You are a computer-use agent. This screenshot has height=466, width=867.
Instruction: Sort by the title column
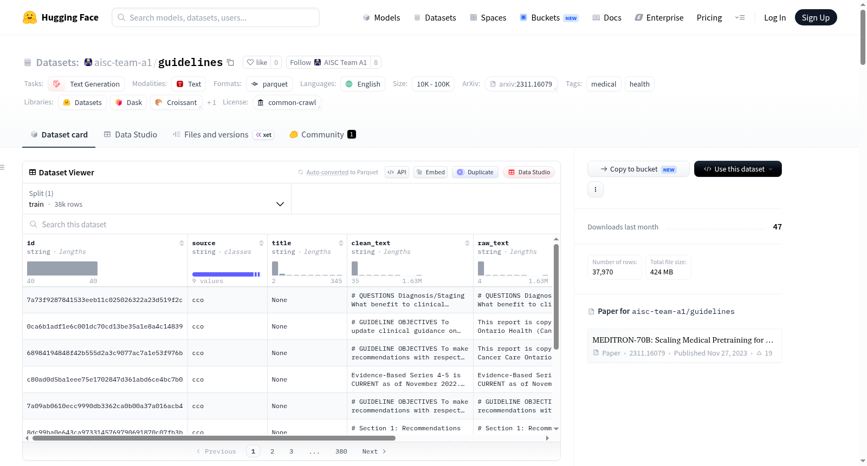tap(341, 243)
